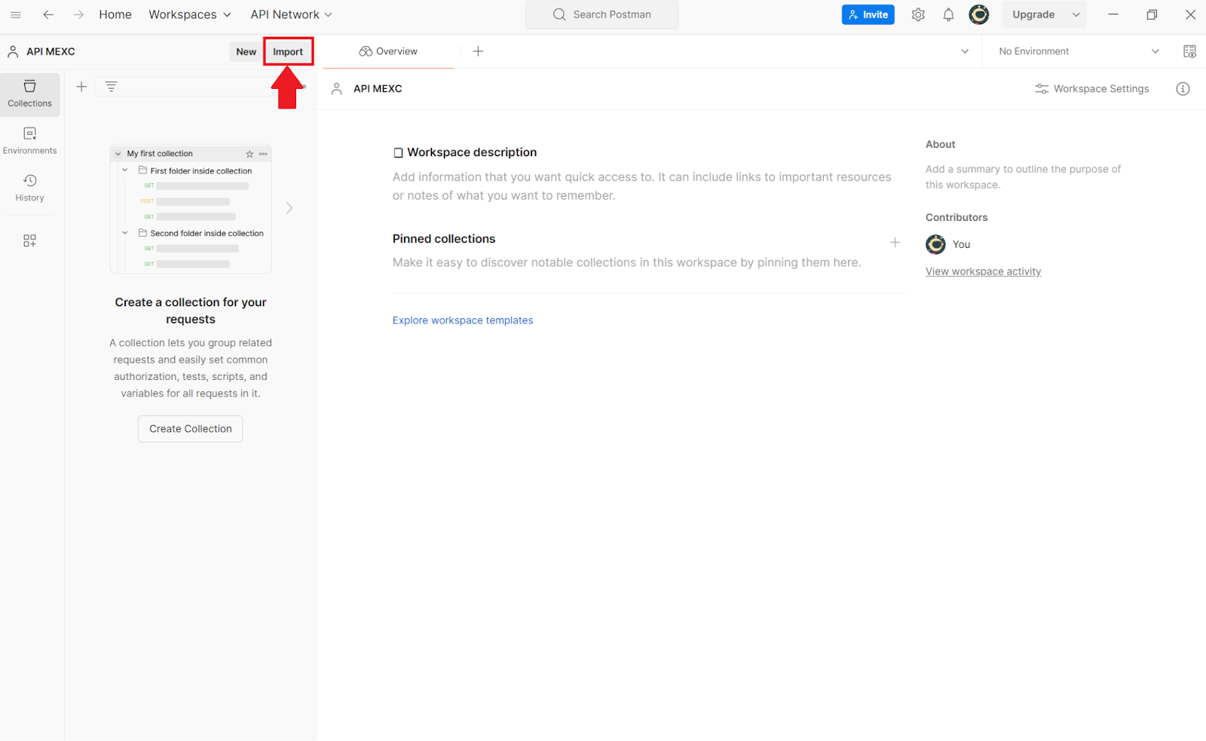Open My first collection more options
Viewport: 1206px width, 741px height.
tap(263, 154)
